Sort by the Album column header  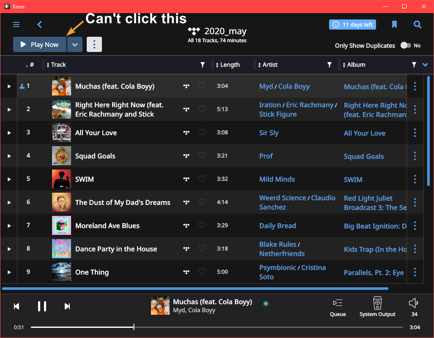354,65
